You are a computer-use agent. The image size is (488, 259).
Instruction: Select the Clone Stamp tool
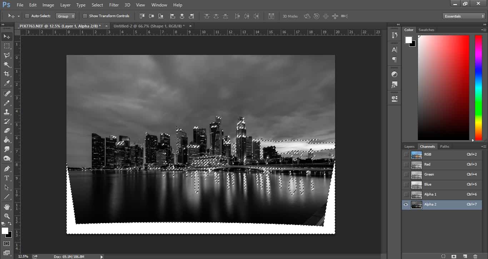point(7,112)
